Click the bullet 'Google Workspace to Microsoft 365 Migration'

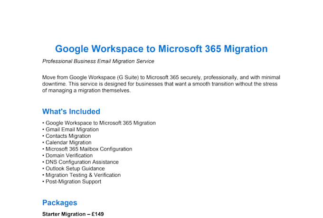[x=99, y=123]
